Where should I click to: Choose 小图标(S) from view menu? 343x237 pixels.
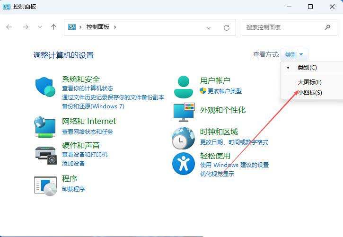click(309, 93)
